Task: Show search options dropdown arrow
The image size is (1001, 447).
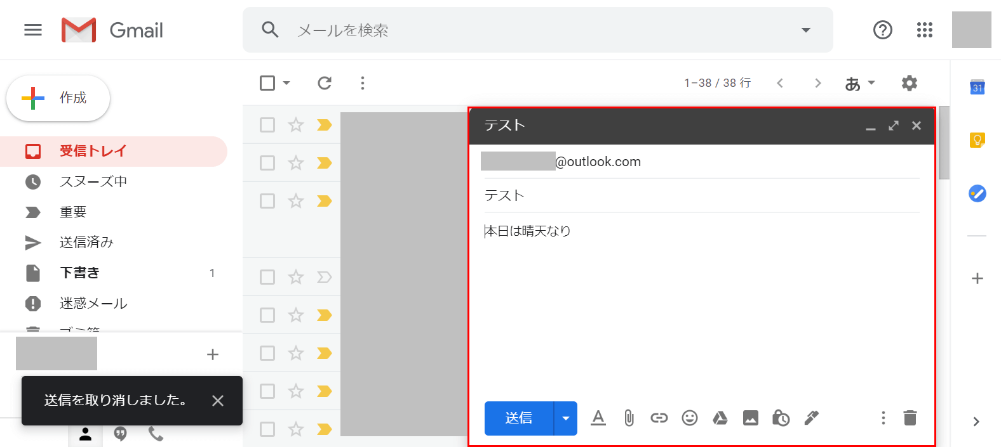Action: [806, 30]
